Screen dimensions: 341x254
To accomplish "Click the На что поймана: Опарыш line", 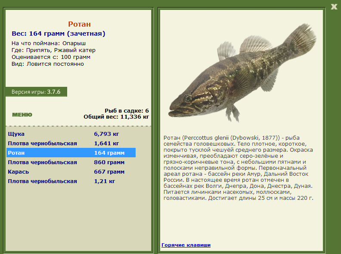I will [x=49, y=43].
